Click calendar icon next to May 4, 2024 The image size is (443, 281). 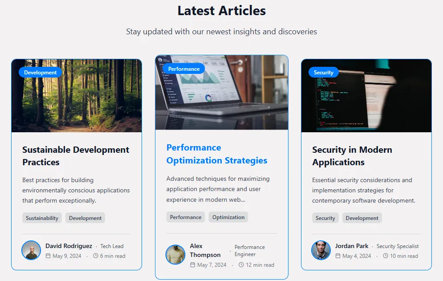pyautogui.click(x=338, y=256)
